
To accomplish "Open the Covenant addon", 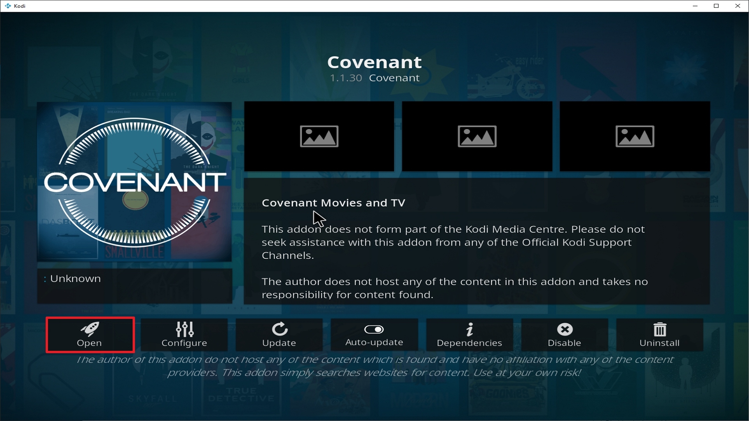I will [x=90, y=335].
